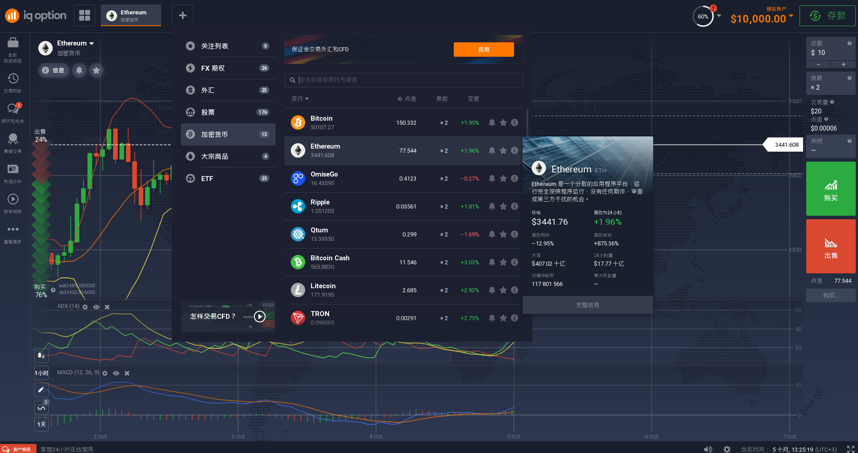Screen dimensions: 858x453
Task: Open the indicators wave icon
Action: tap(41, 408)
